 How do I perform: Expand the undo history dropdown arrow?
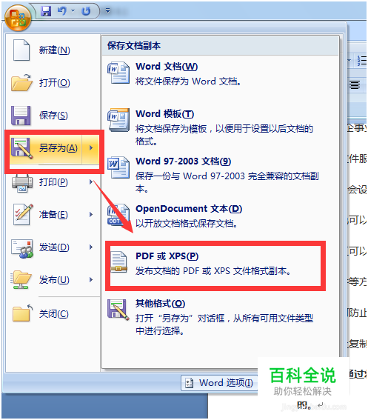73,11
